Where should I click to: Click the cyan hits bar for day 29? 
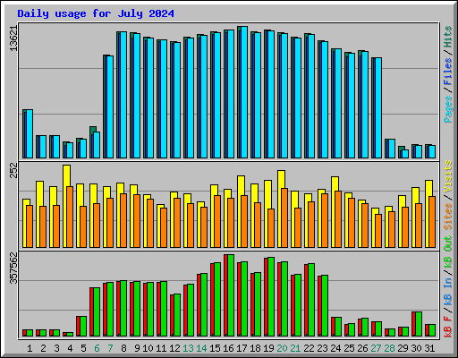(x=405, y=154)
